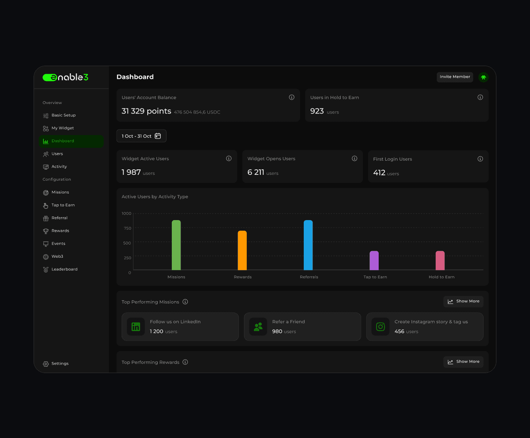The height and width of the screenshot is (438, 530).
Task: Open the 1 Oct - 31 Oct date picker
Action: tap(141, 136)
